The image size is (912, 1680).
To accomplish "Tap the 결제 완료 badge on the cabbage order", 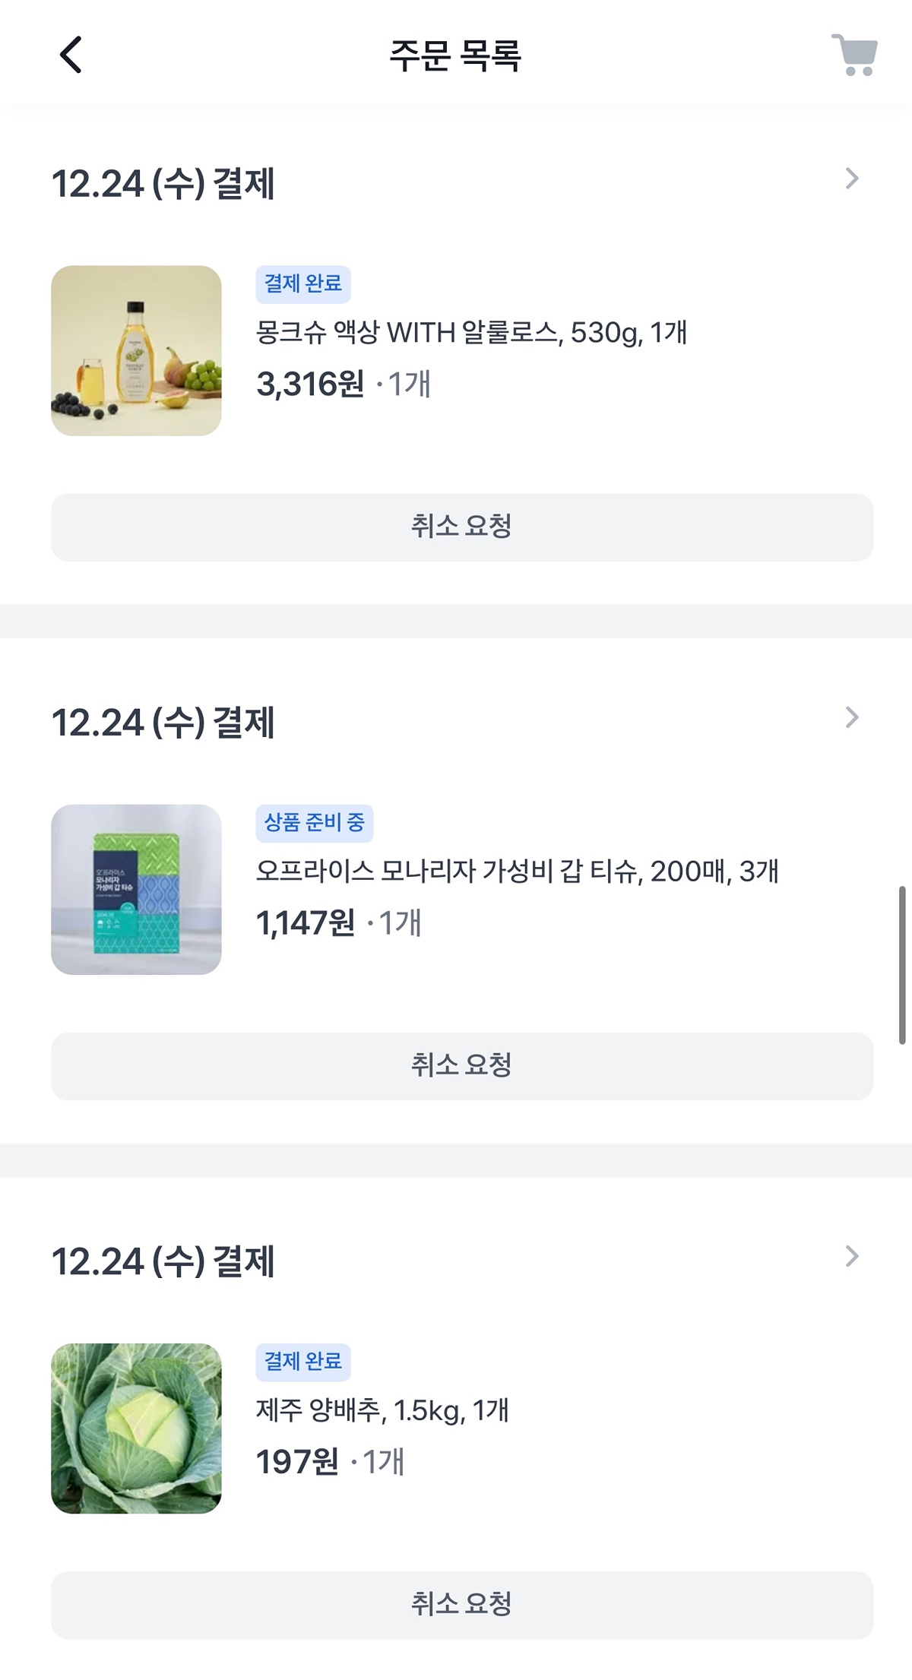I will click(x=302, y=1362).
